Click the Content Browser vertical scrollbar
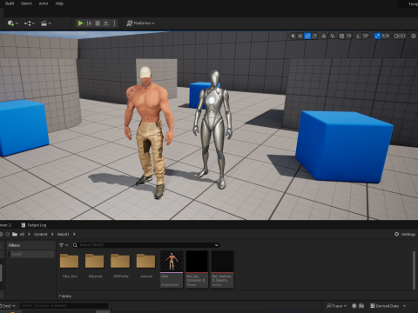 (x=414, y=270)
